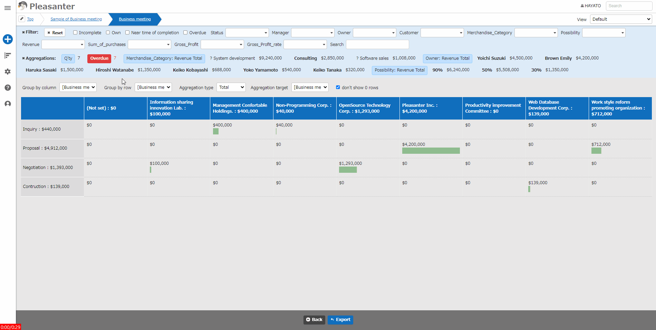Select the Business meeting breadcrumb tab
Viewport: 656px width, 330px height.
pos(135,19)
